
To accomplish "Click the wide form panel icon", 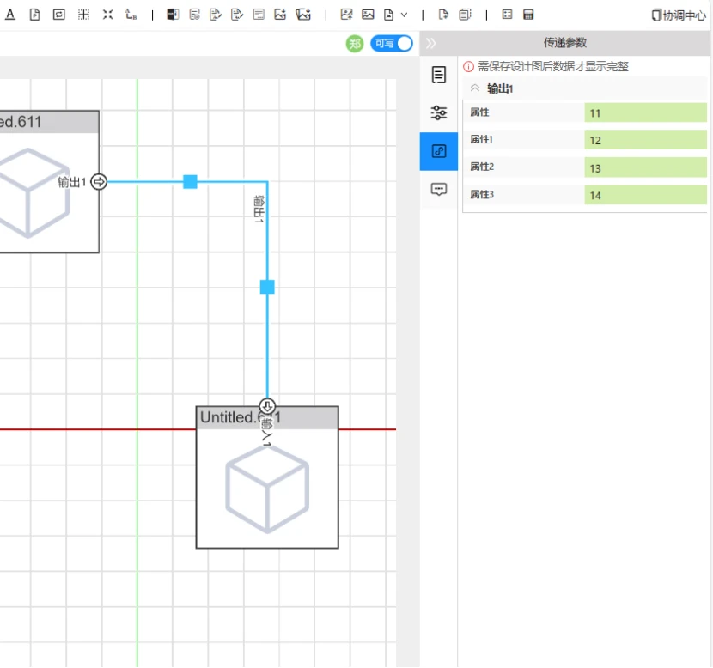I will coord(259,15).
